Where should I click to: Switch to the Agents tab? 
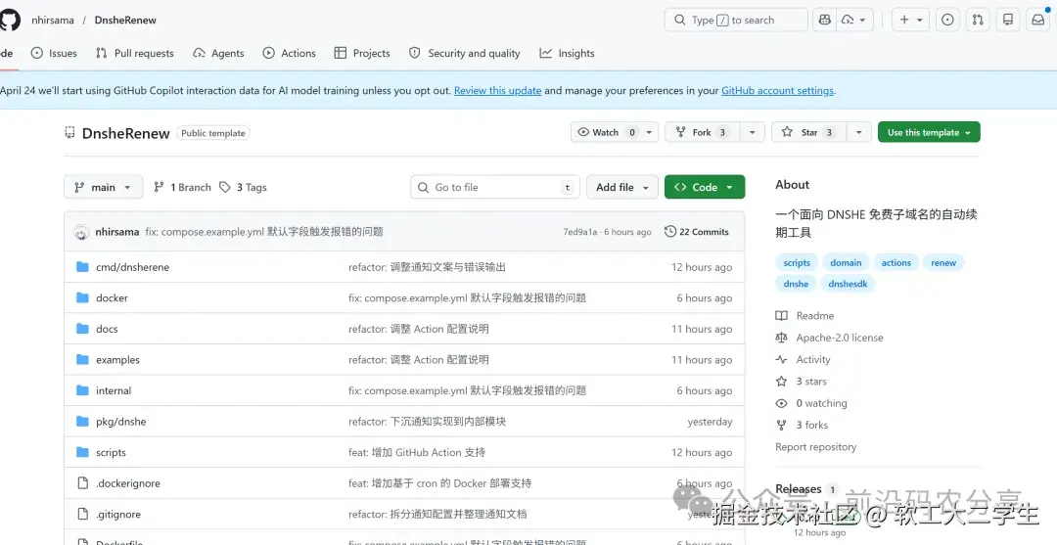pyautogui.click(x=218, y=53)
